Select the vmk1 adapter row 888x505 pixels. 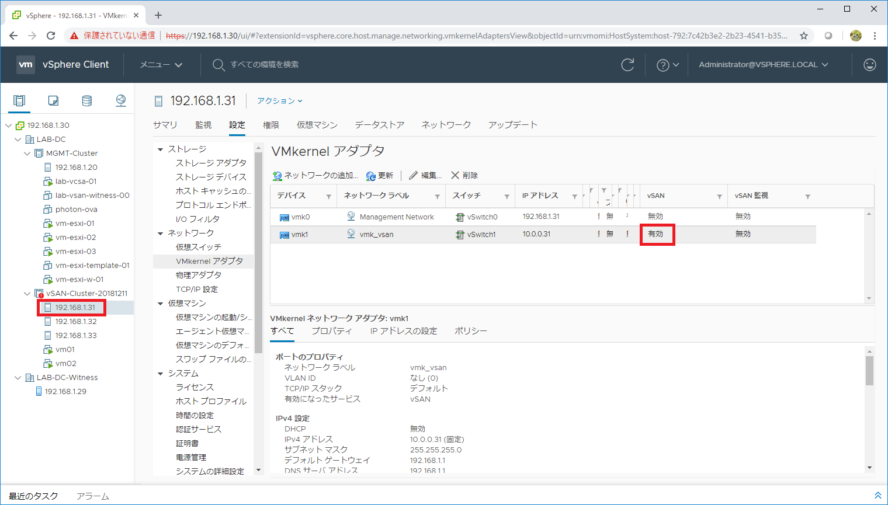tap(543, 235)
